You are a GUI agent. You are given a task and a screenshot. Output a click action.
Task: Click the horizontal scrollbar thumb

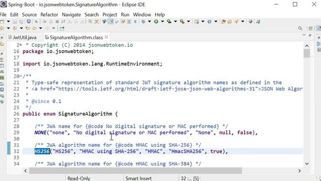point(135,170)
